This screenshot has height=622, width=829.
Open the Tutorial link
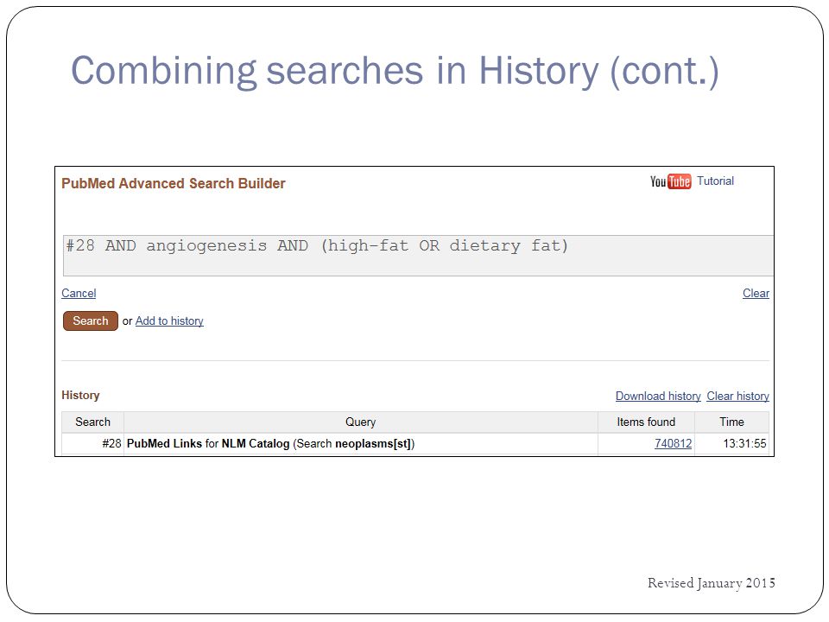pos(715,181)
